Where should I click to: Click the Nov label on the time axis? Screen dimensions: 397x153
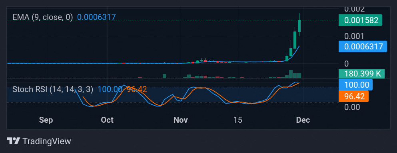[181, 120]
